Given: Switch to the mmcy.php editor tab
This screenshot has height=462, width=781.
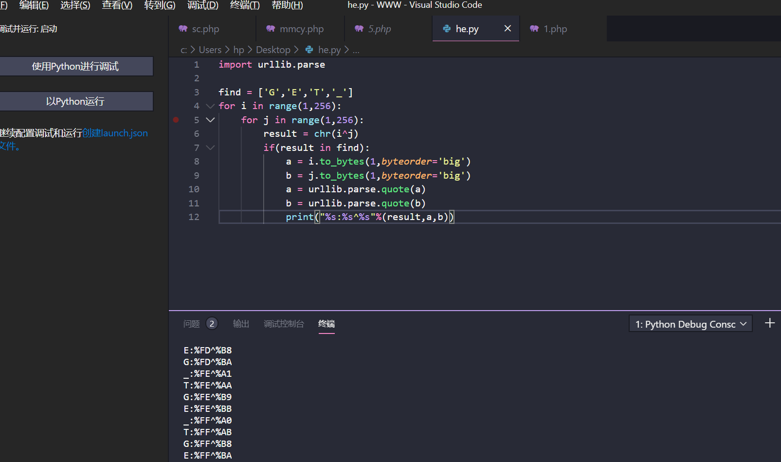Looking at the screenshot, I should pos(300,29).
